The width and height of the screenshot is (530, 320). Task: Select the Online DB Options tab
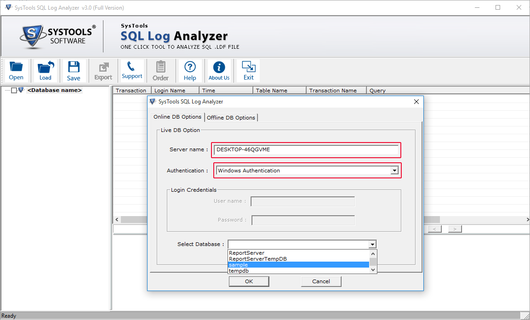pos(177,117)
